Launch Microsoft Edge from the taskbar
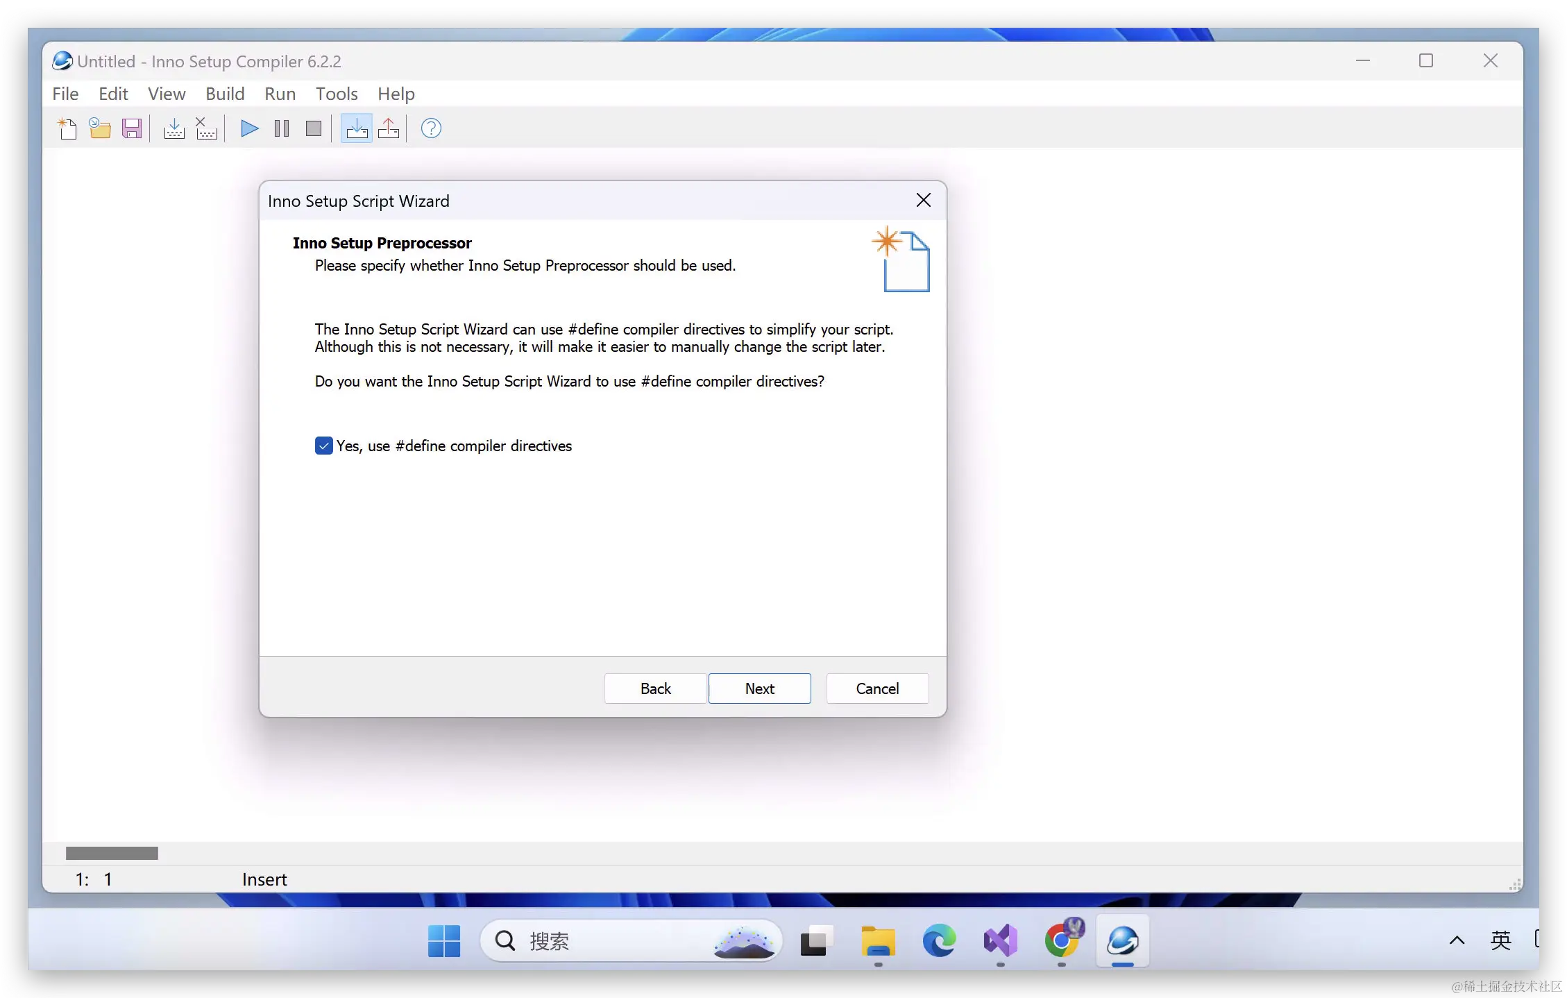 pos(939,941)
